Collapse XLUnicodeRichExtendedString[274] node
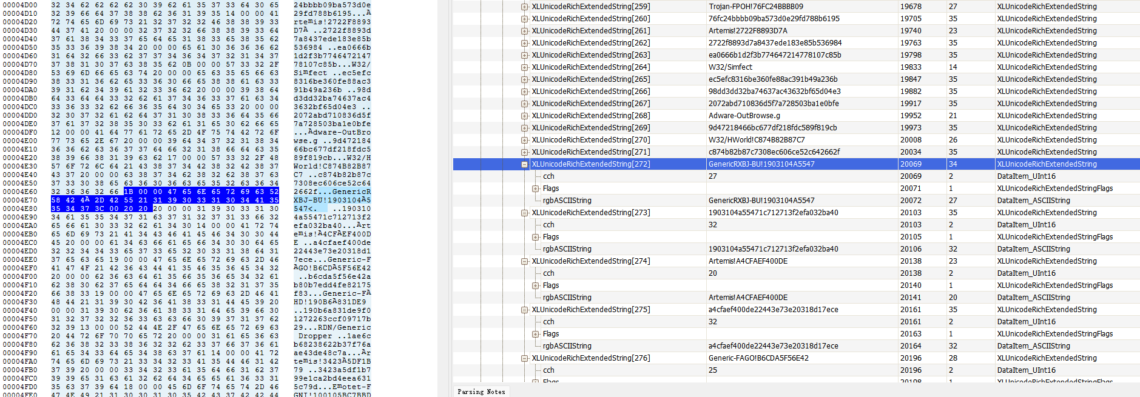This screenshot has height=397, width=1140. [524, 261]
